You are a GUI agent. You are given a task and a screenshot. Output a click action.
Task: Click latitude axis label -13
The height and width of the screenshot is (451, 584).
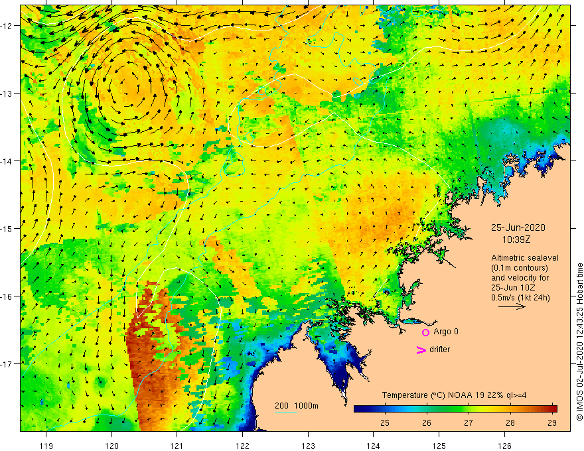7,94
